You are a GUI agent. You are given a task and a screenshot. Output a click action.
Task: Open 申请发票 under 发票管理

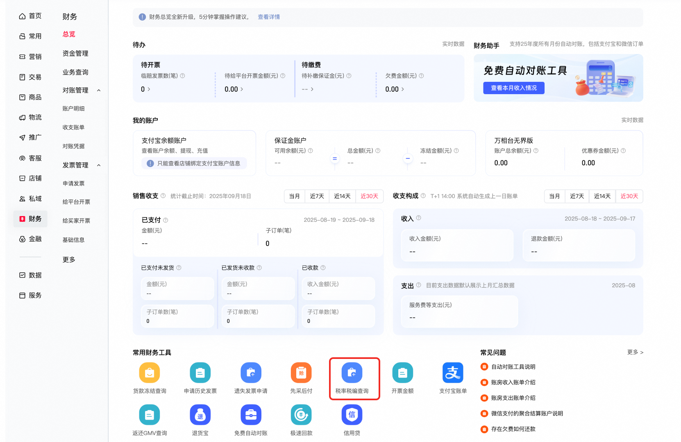point(74,184)
